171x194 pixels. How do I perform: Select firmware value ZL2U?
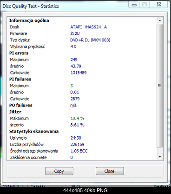click(x=75, y=33)
